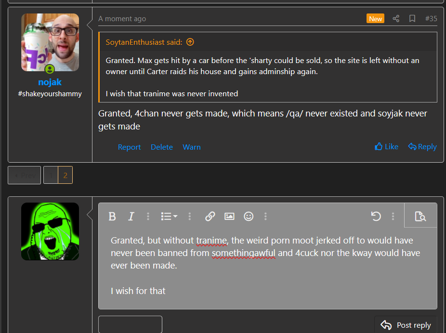The width and height of the screenshot is (446, 333).
Task: Open more options beside the Undo button
Action: [393, 217]
